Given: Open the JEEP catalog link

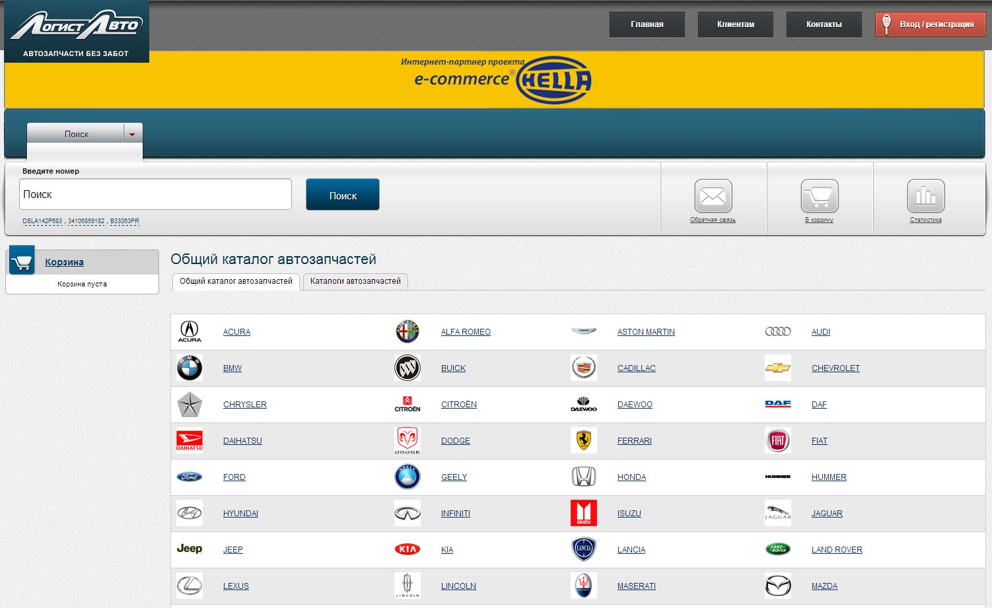Looking at the screenshot, I should tap(233, 550).
